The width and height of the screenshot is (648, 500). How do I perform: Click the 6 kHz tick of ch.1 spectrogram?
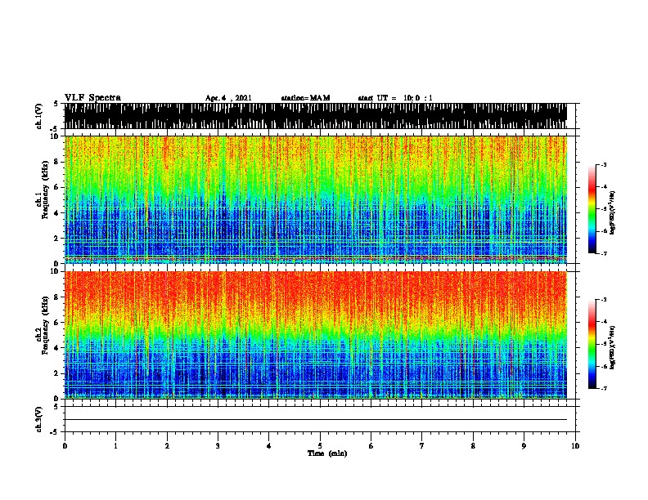(x=57, y=187)
